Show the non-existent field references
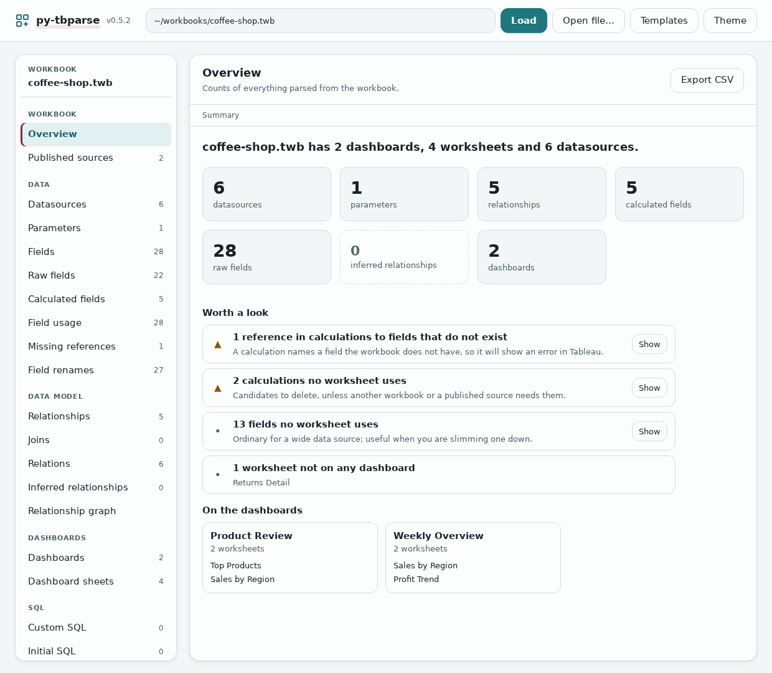The width and height of the screenshot is (772, 673). 649,344
